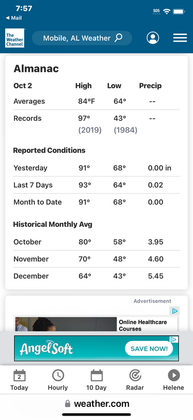Image resolution: width=193 pixels, height=420 pixels.
Task: Switch to the 10 Day forecast tab
Action: point(96,375)
